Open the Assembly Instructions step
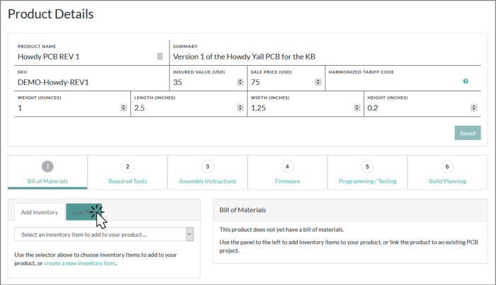496x285 pixels. (207, 173)
